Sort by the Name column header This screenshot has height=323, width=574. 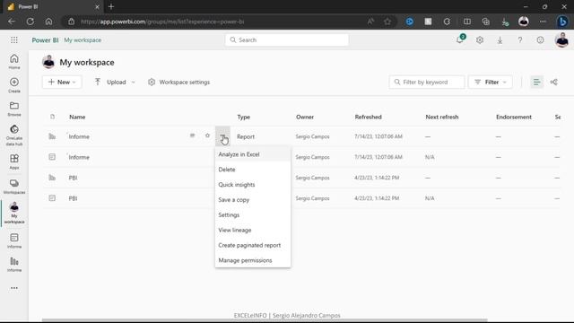click(77, 117)
